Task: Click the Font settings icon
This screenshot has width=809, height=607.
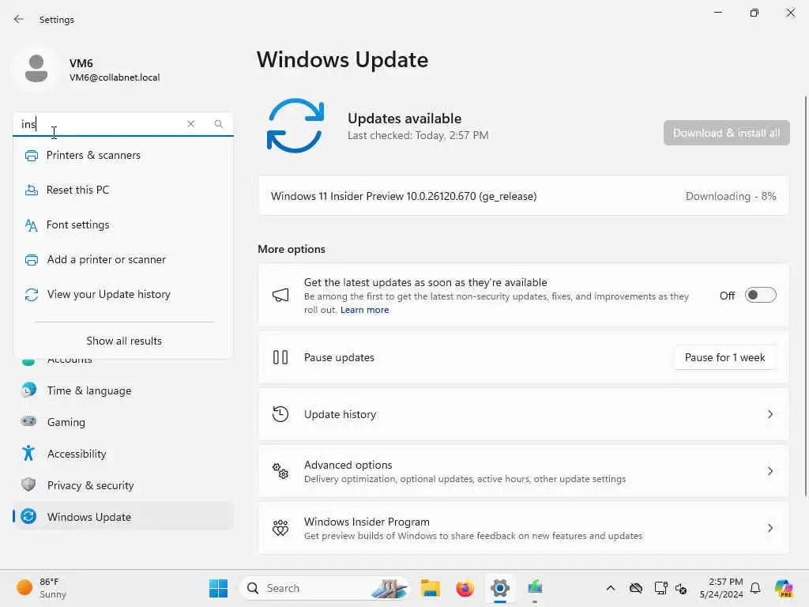Action: [32, 225]
